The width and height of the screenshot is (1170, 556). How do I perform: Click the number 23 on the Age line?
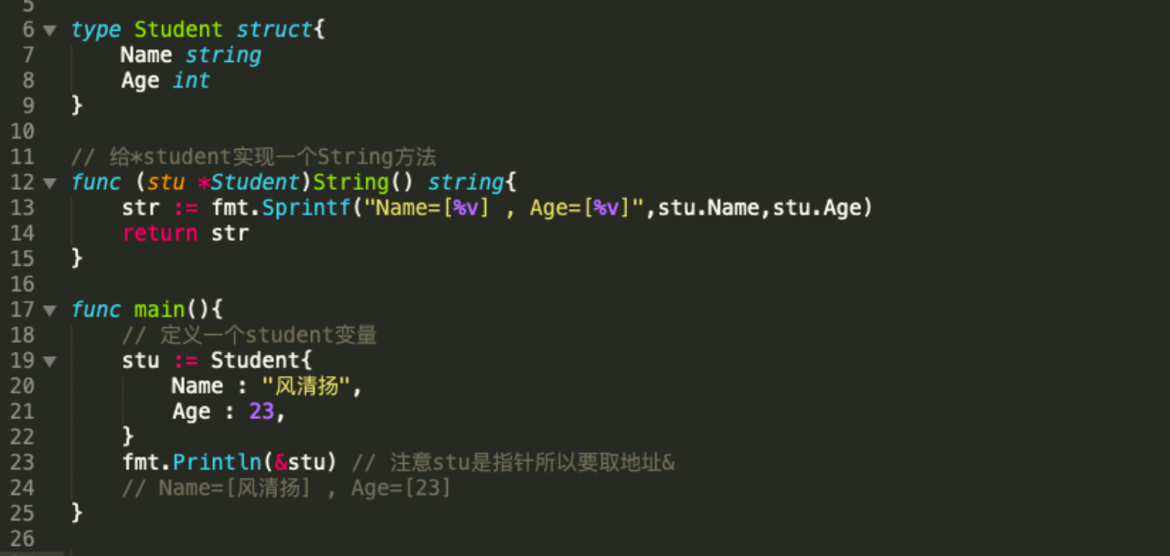click(x=261, y=412)
